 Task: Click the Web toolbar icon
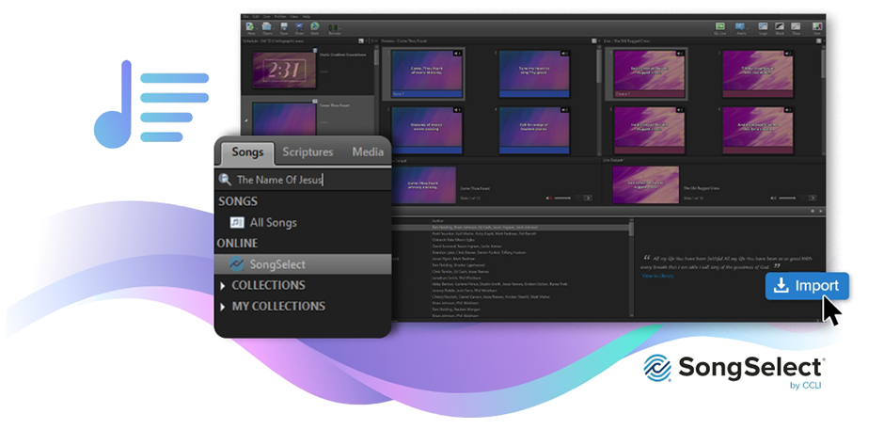coord(315,26)
